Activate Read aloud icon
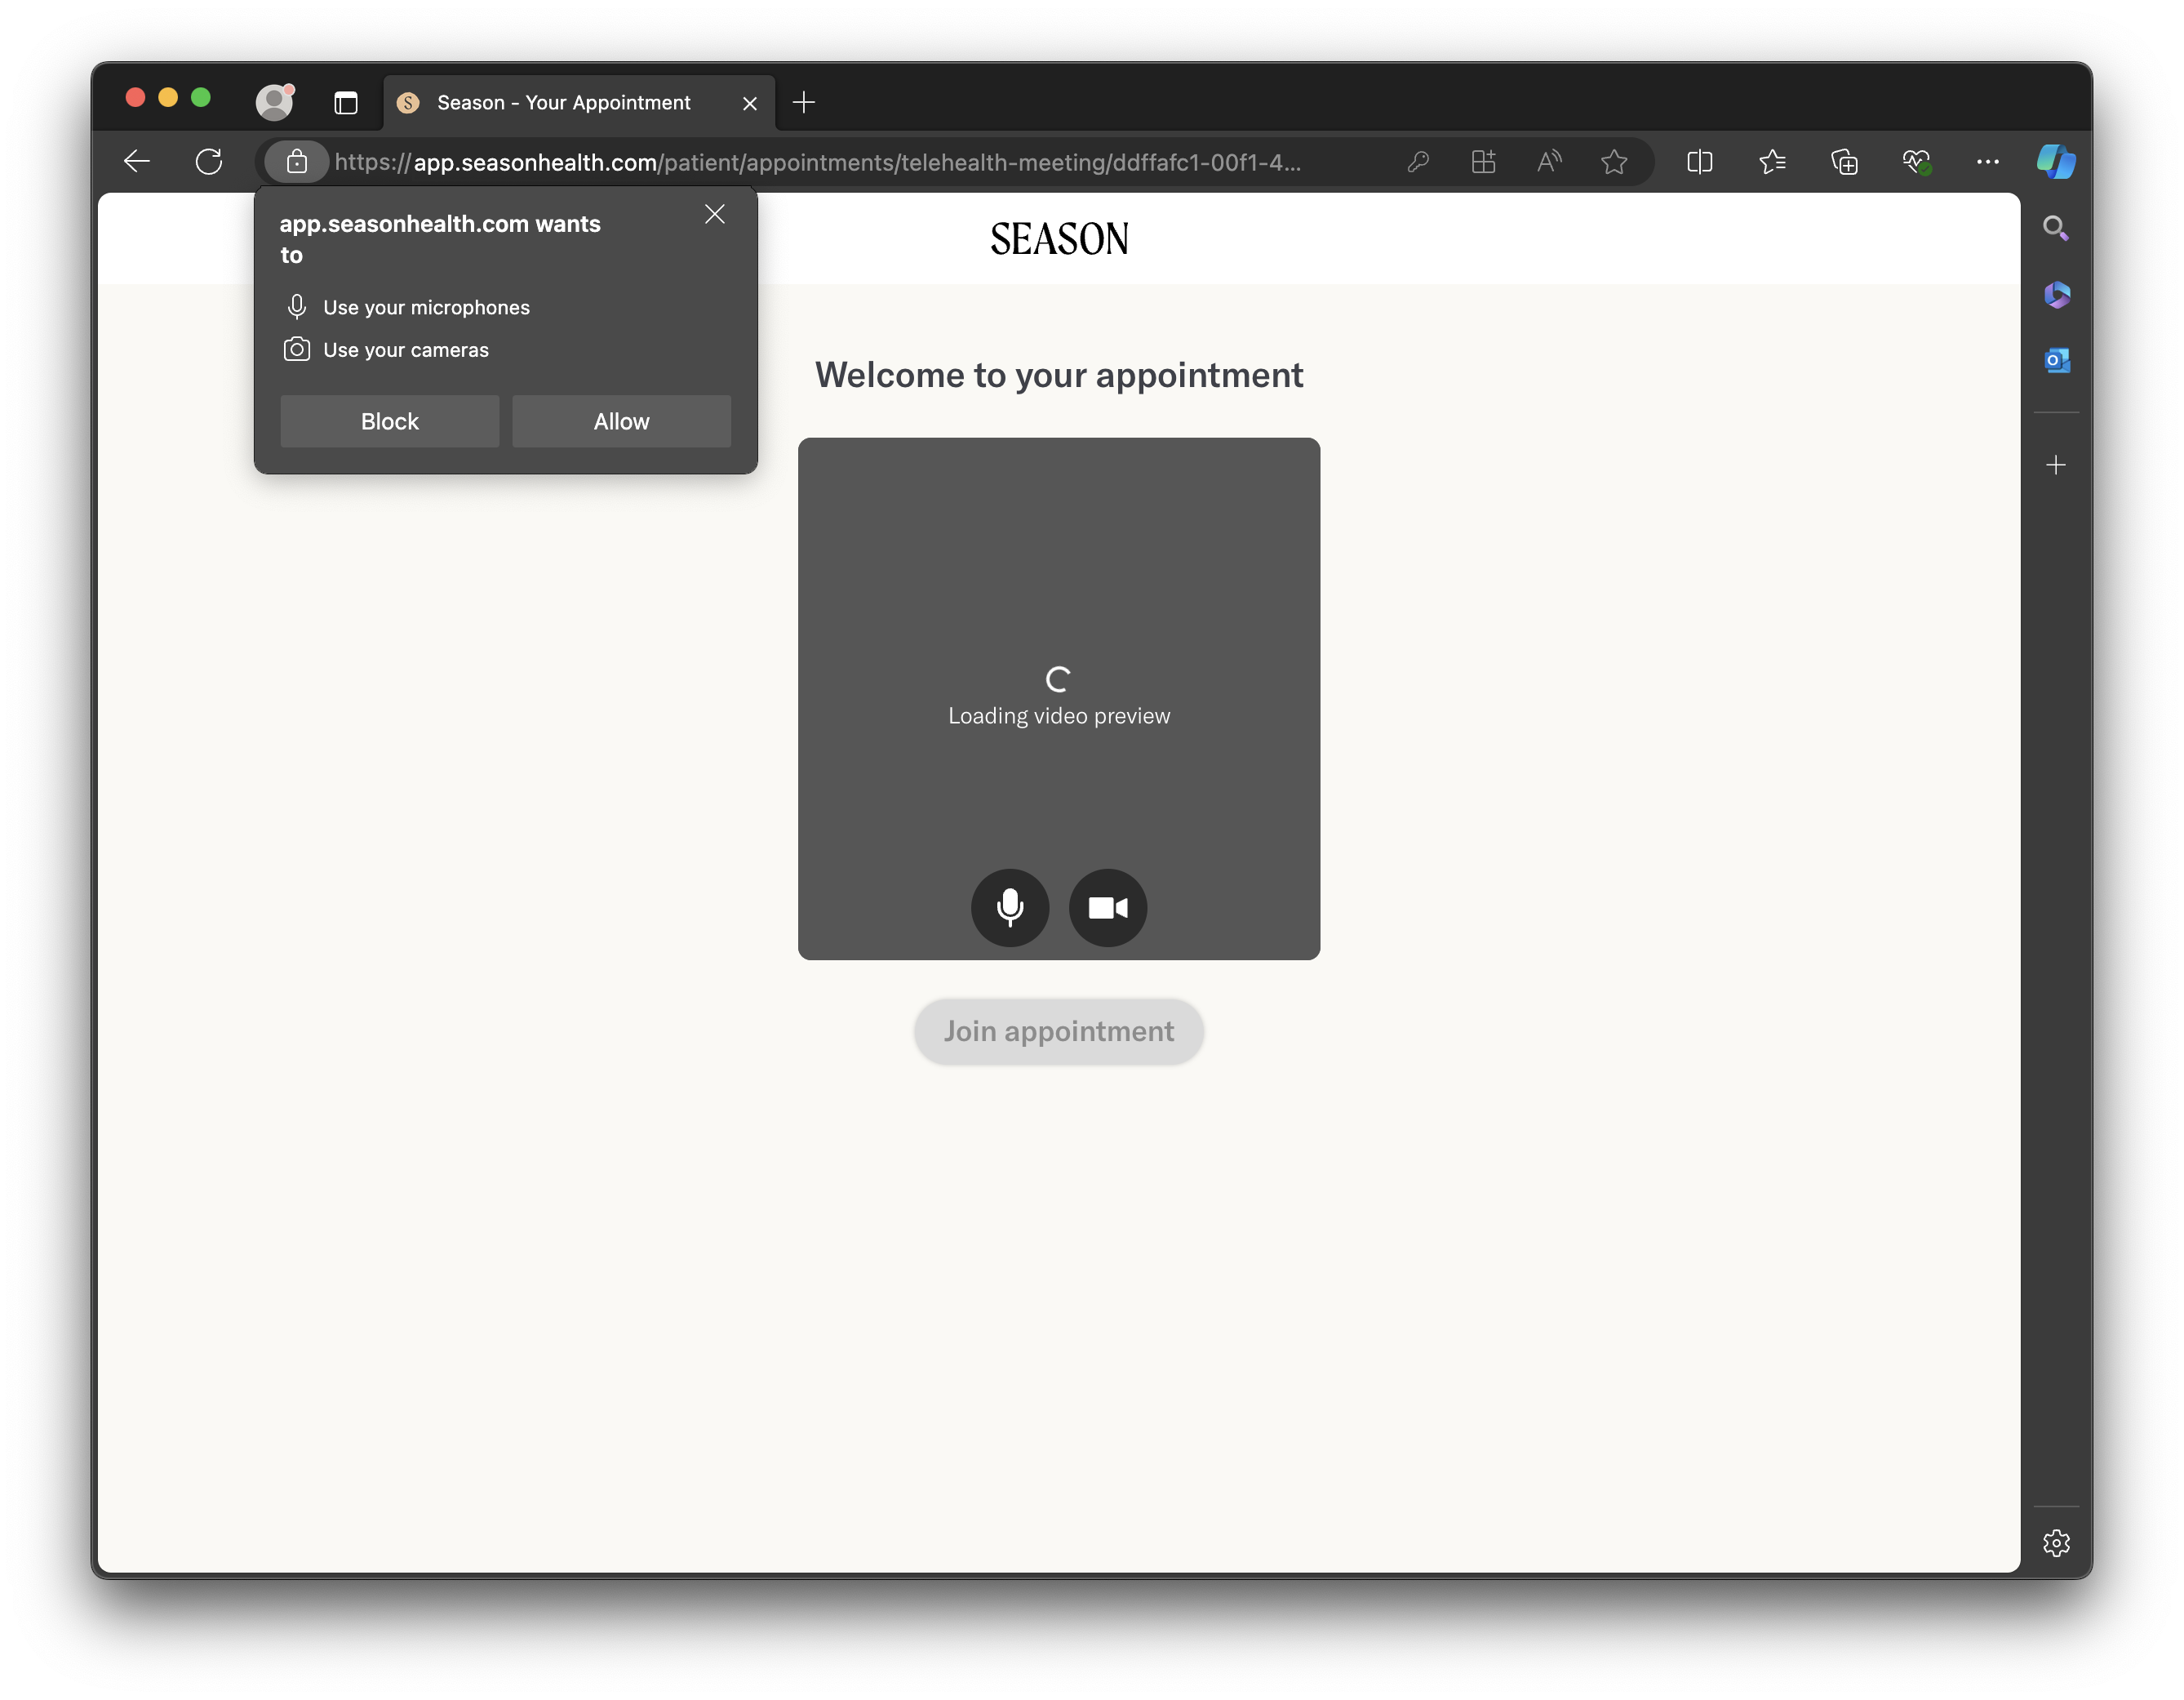 point(1549,161)
